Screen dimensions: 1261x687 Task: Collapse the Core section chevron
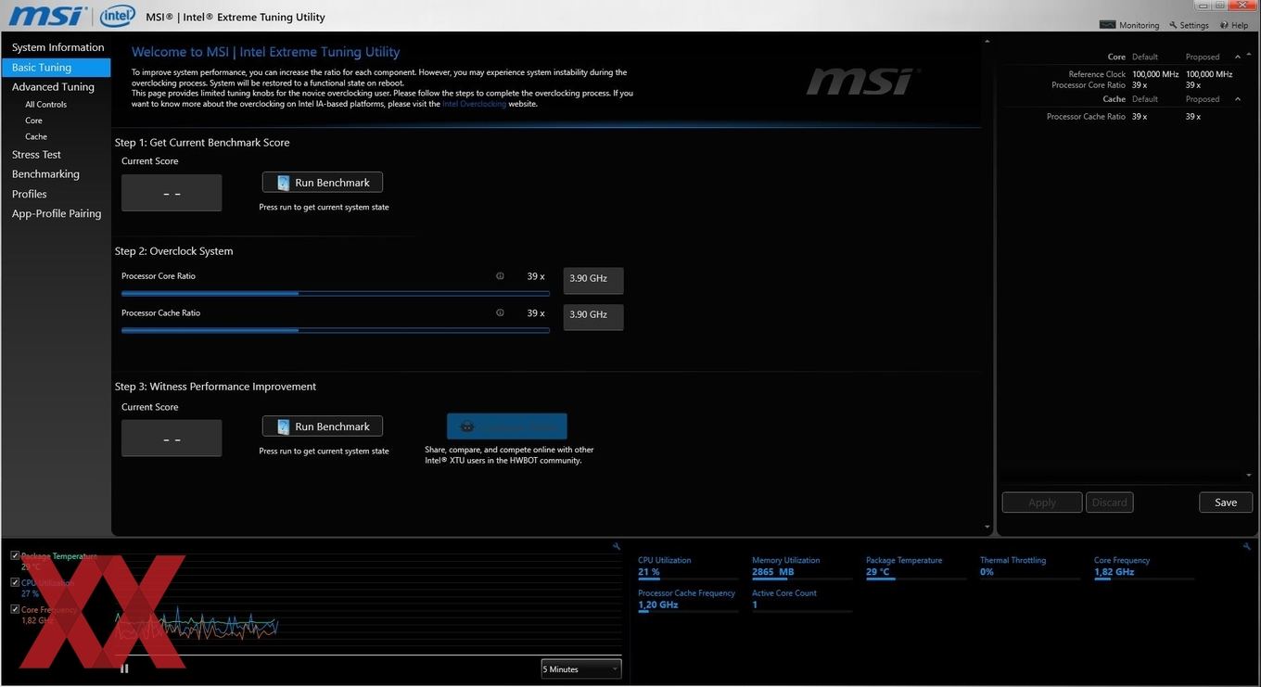[x=1237, y=57]
